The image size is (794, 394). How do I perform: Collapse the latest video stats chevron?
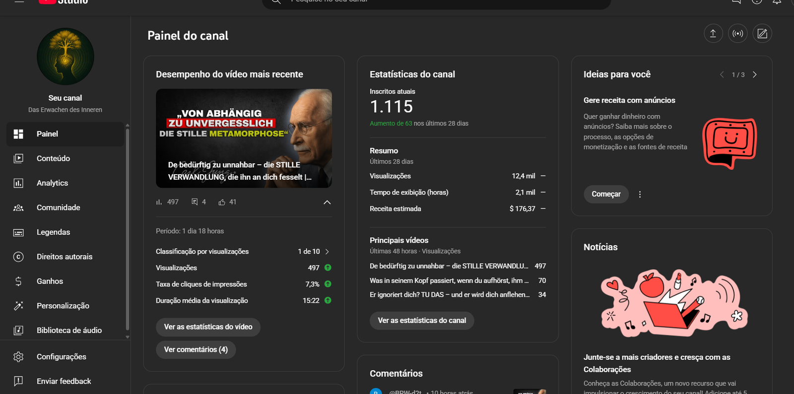(327, 202)
